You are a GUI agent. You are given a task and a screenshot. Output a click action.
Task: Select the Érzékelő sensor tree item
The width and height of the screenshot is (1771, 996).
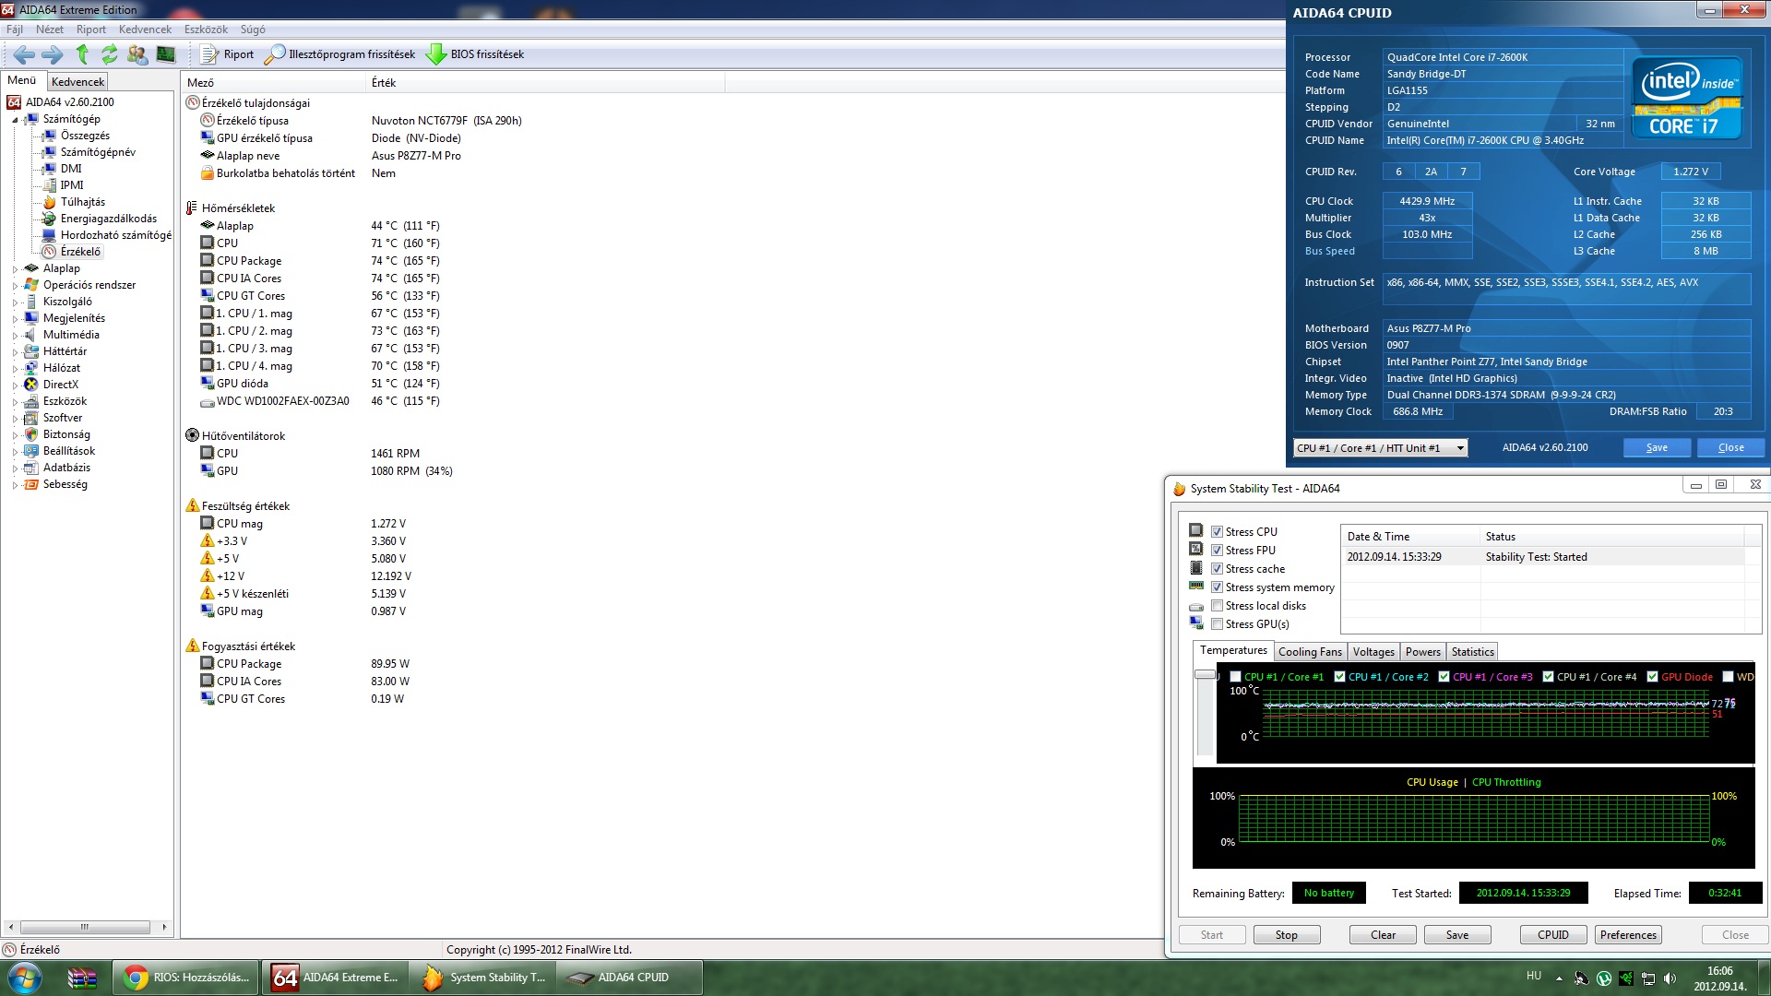80,252
